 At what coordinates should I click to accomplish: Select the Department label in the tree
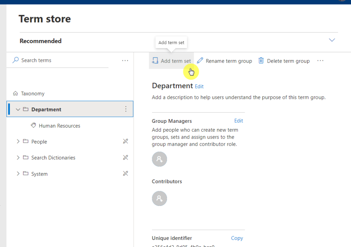(x=46, y=109)
